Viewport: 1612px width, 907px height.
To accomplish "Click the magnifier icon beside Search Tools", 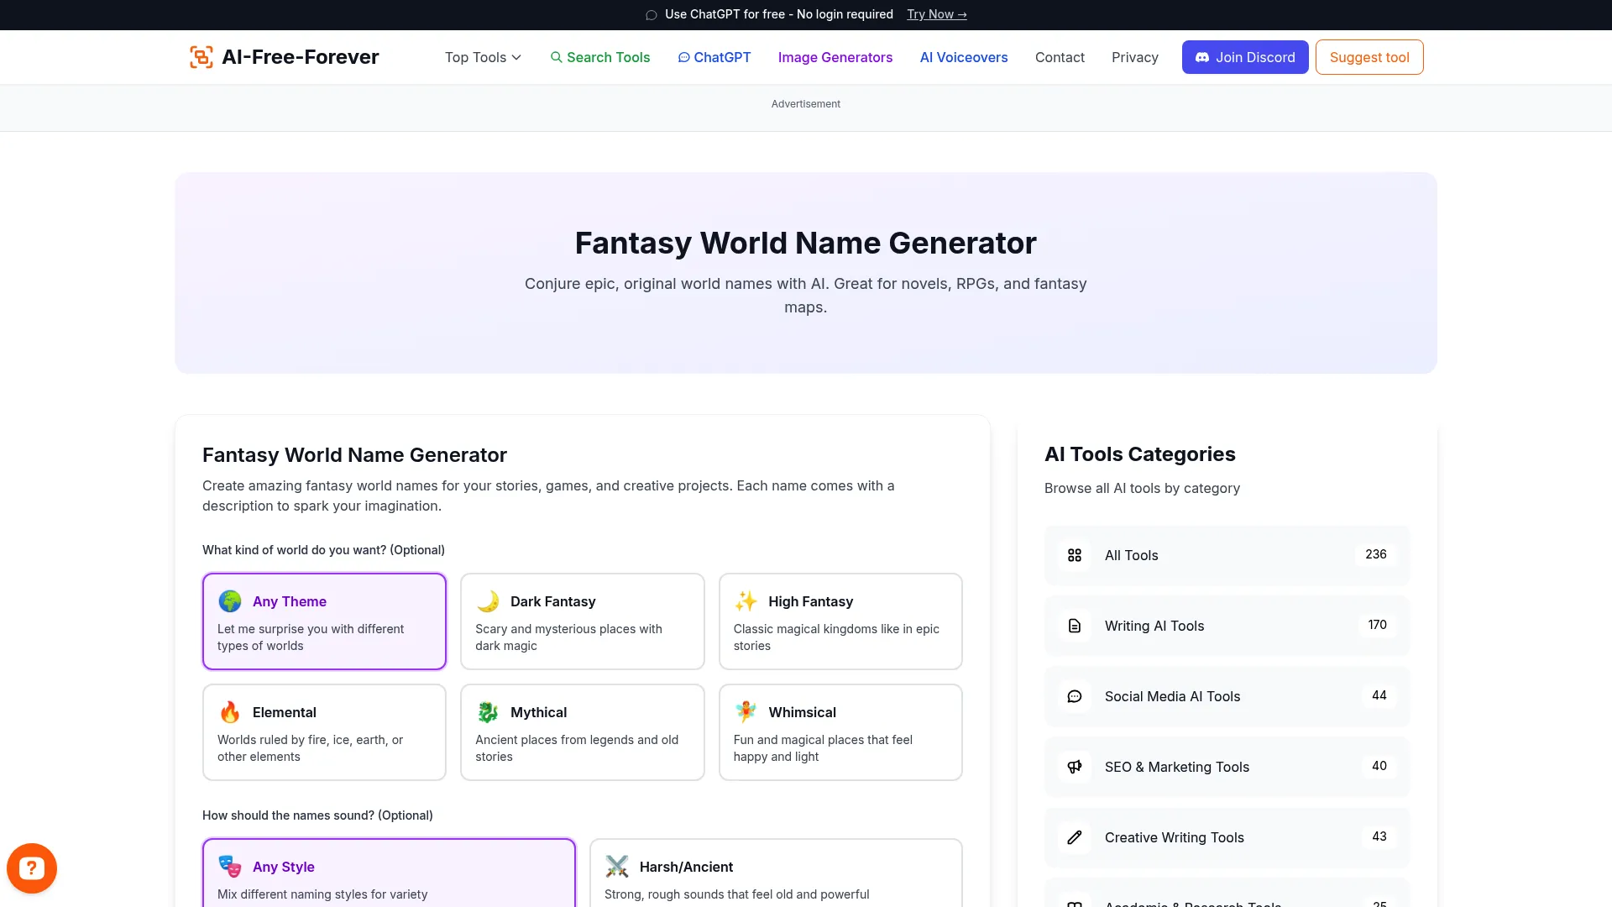I will point(556,57).
